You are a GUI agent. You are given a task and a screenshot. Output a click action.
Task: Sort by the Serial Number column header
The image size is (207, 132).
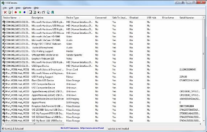click(190, 18)
